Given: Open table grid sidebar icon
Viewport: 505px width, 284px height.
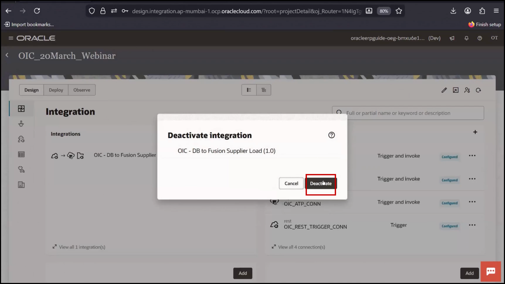Looking at the screenshot, I should [x=21, y=154].
